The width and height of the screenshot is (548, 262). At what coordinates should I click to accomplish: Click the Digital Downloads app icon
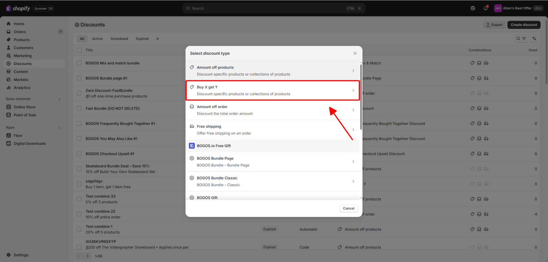click(9, 143)
